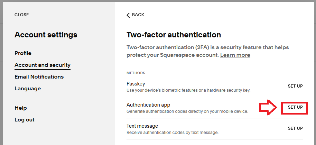Select Account and security in sidebar

coord(43,65)
